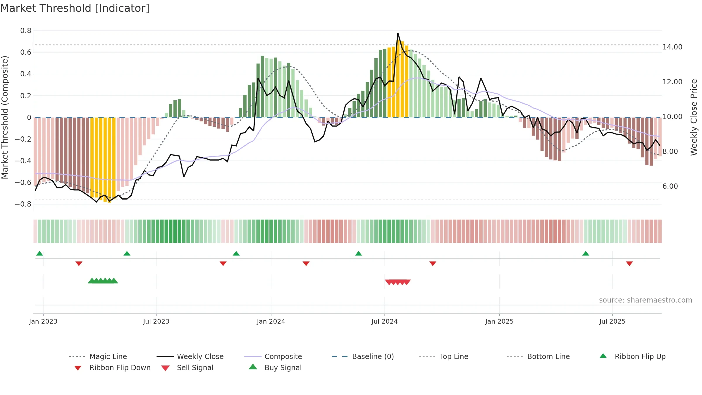Viewport: 702px width, 395px height.
Task: Toggle Ribbon Flip Up in legend
Action: tap(632, 356)
